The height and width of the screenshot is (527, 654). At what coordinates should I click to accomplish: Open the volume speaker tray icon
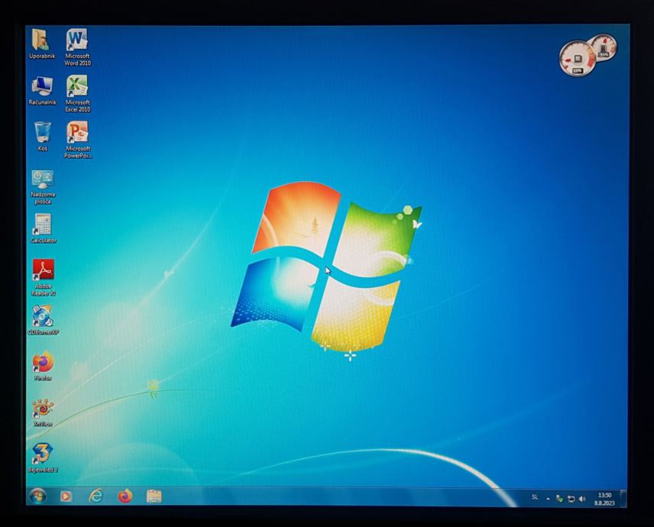tap(582, 499)
